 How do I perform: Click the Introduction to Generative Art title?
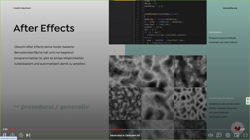point(125,135)
